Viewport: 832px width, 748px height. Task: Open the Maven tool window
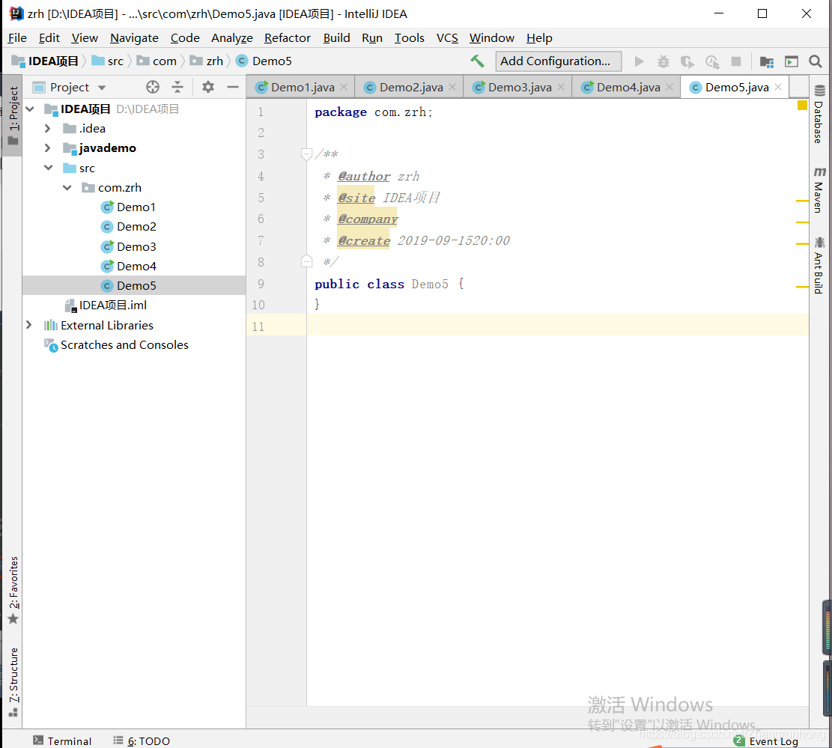point(819,190)
